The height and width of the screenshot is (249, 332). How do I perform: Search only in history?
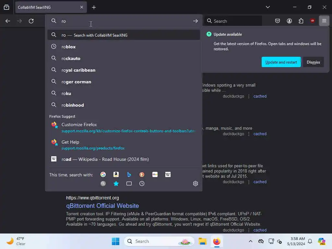[142, 184]
